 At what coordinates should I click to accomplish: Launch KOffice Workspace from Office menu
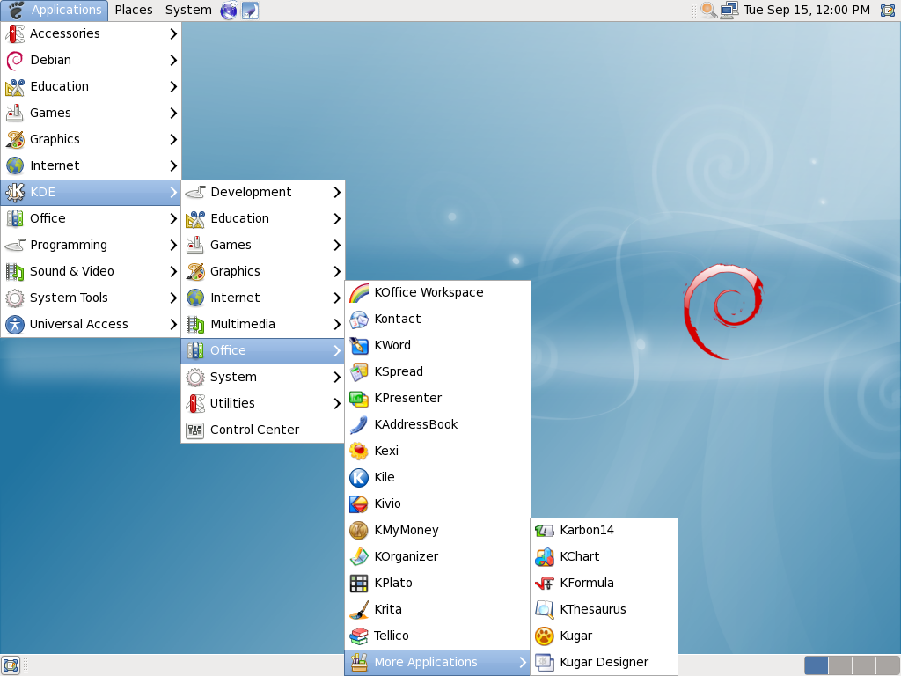[x=437, y=292]
